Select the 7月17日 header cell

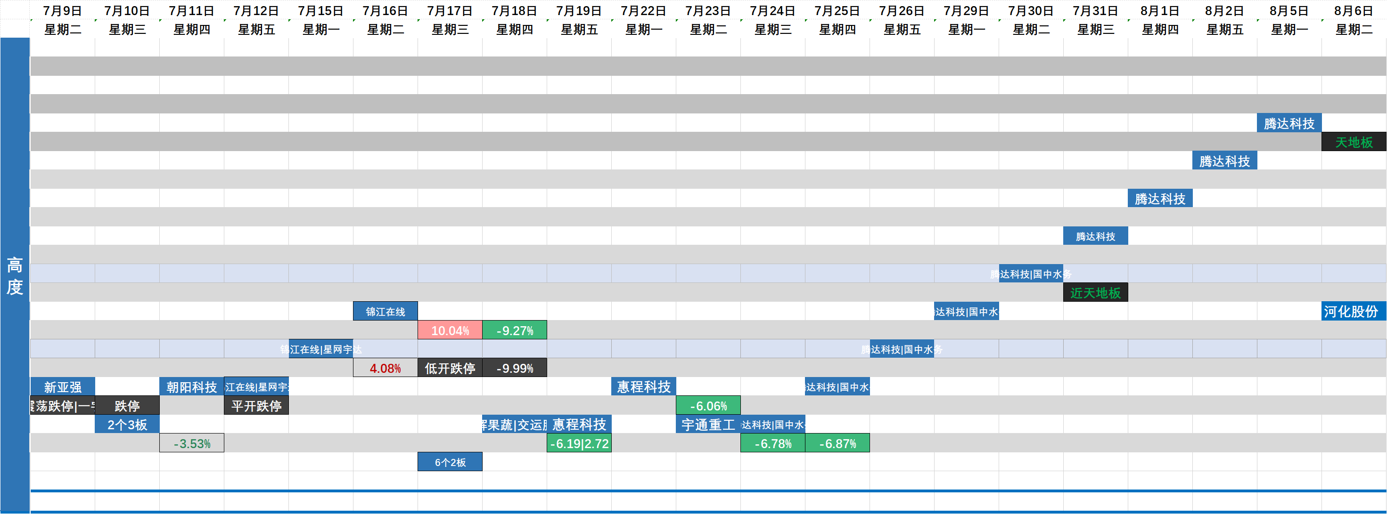coord(450,10)
